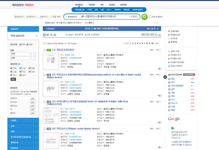Open the first 정렬 선택 dropdown
The image size is (219, 150).
[x=23, y=54]
